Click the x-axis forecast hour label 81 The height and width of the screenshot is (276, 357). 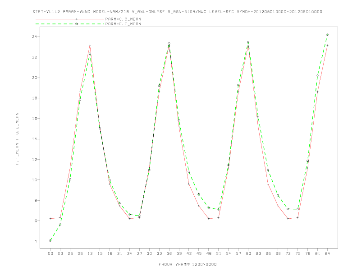pos(318,253)
